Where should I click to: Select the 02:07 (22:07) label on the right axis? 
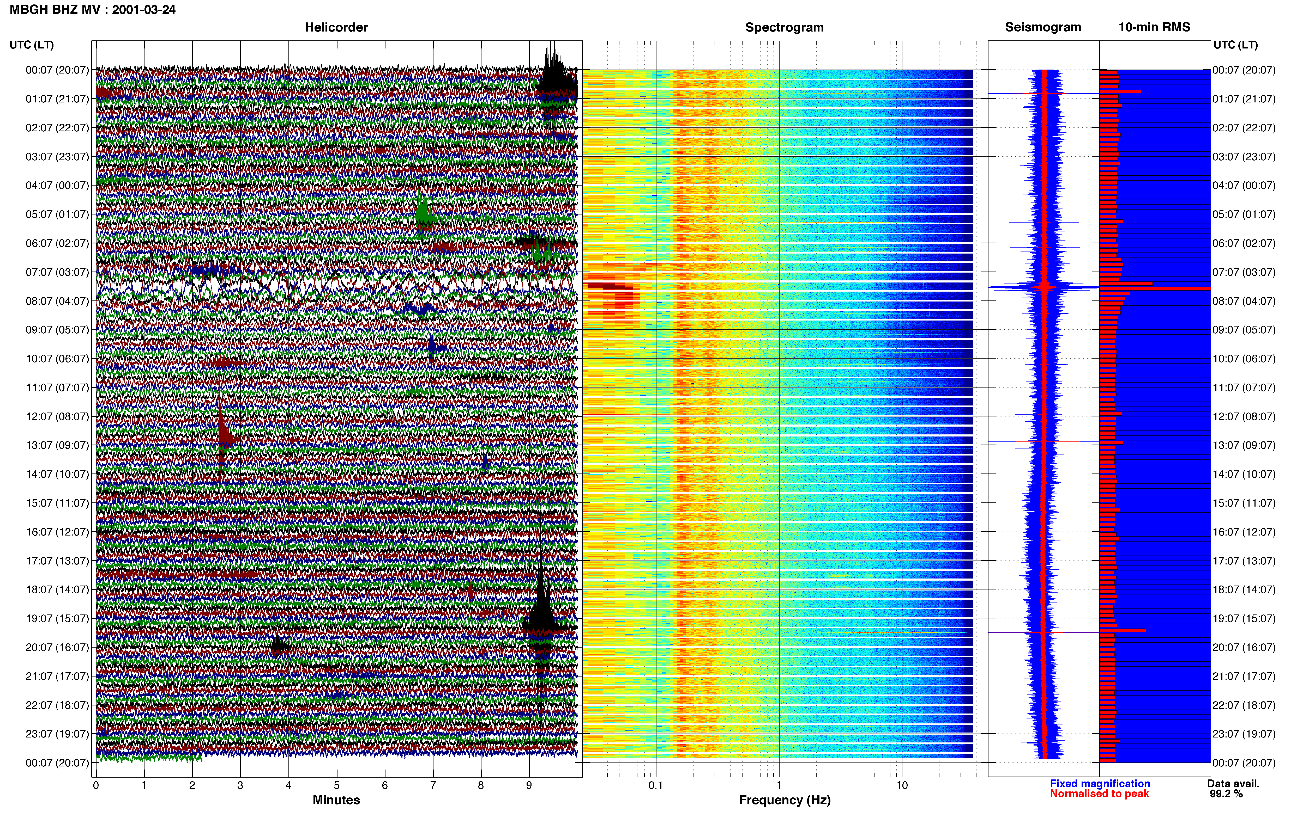point(1244,128)
